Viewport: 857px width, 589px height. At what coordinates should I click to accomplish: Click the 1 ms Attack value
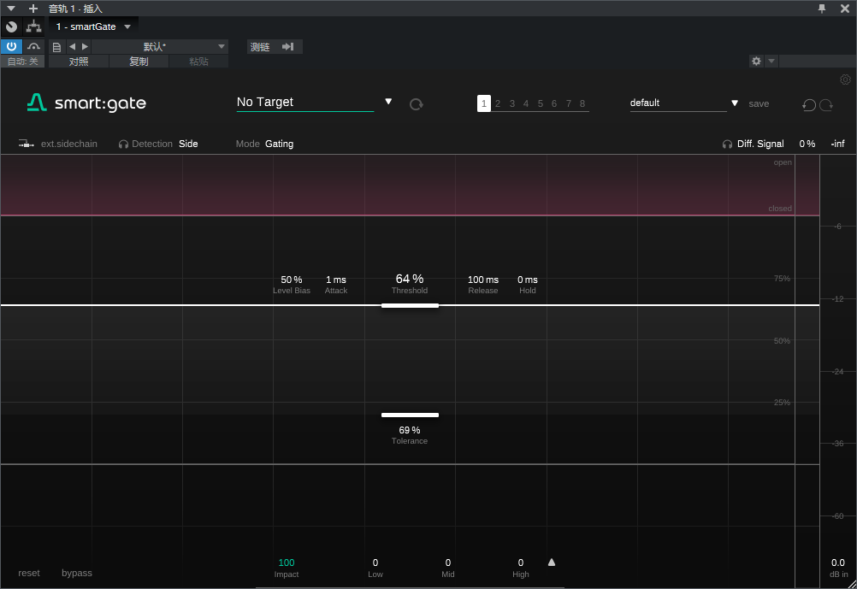(336, 280)
